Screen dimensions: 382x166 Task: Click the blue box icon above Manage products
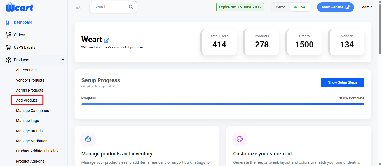[x=88, y=139]
